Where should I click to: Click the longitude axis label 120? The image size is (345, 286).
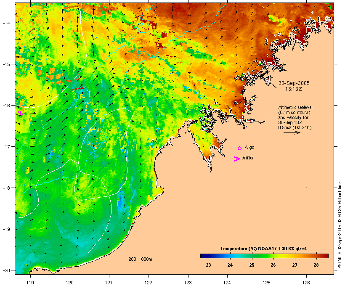tap(70, 283)
